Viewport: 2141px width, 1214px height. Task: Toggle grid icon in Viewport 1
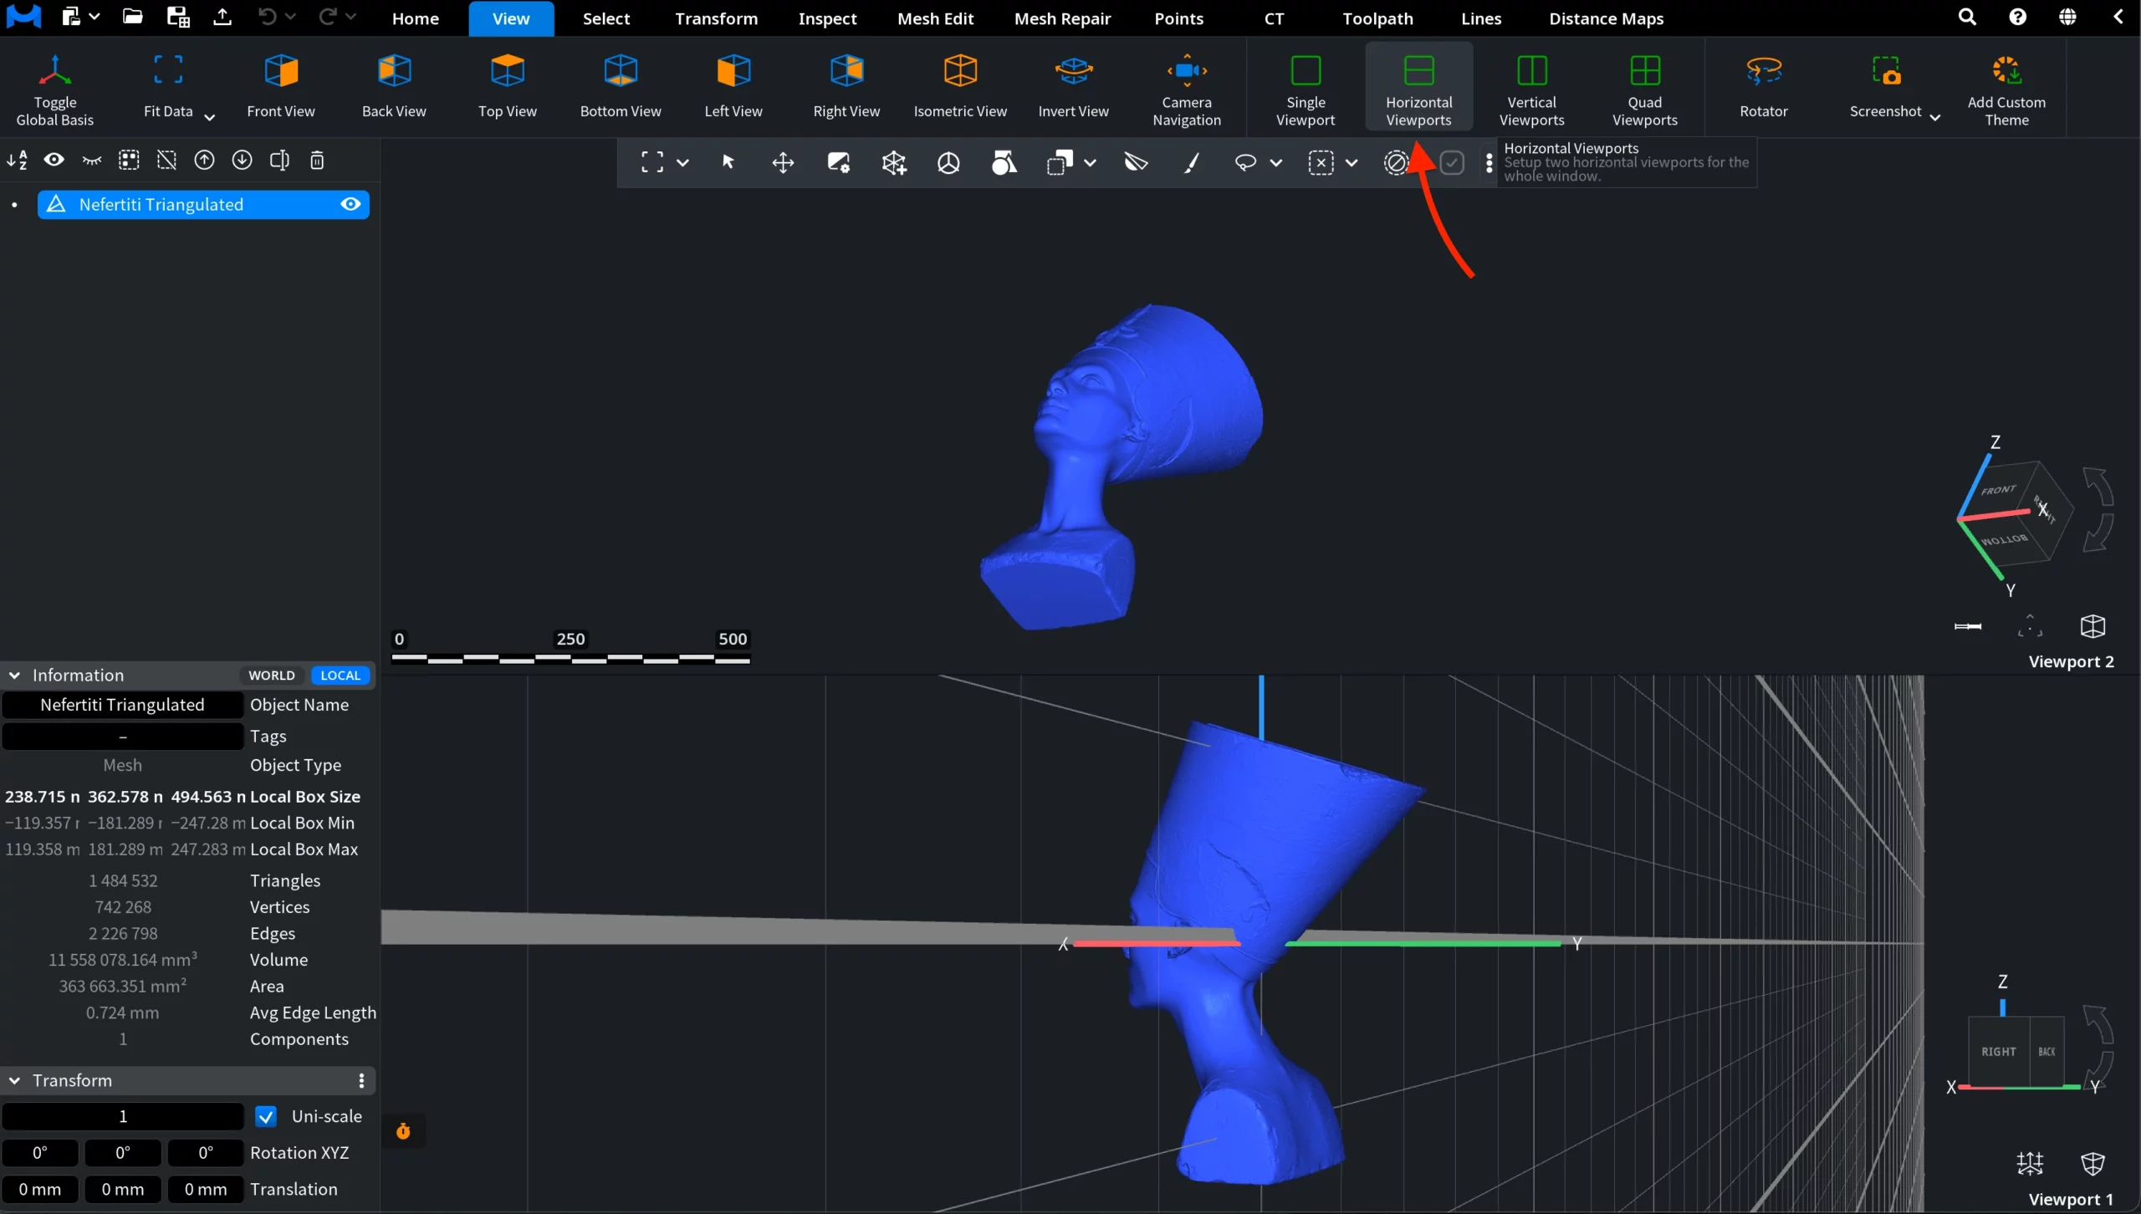point(2030,1163)
